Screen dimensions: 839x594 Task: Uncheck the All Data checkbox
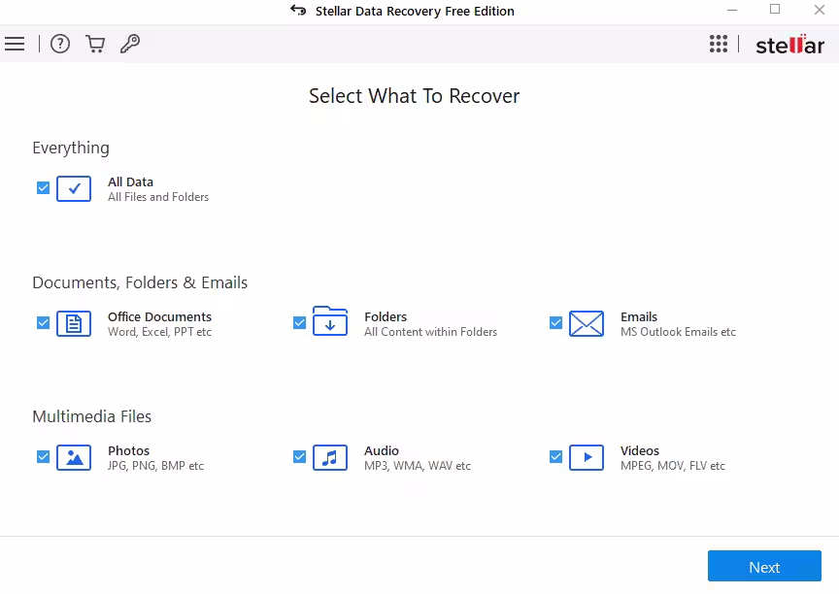tap(43, 188)
